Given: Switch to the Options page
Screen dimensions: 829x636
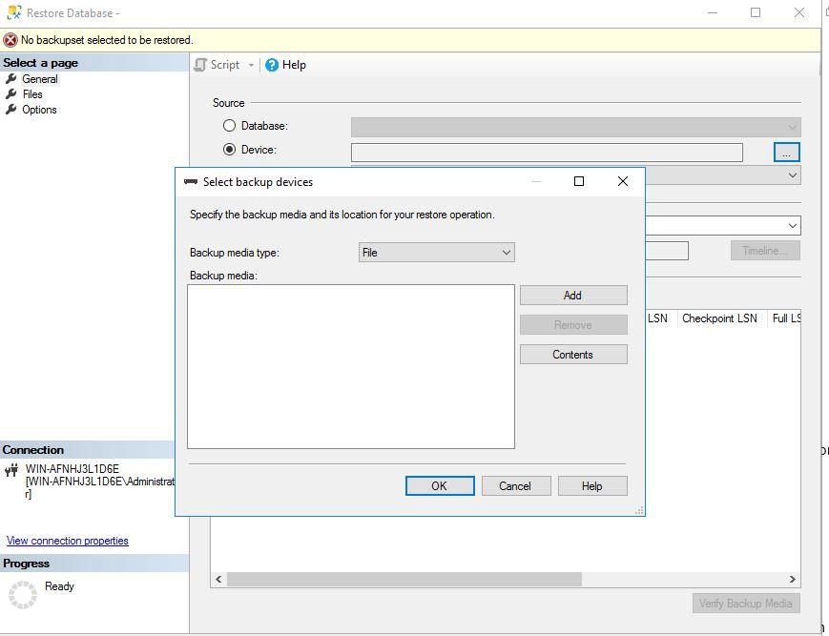Looking at the screenshot, I should (x=39, y=110).
